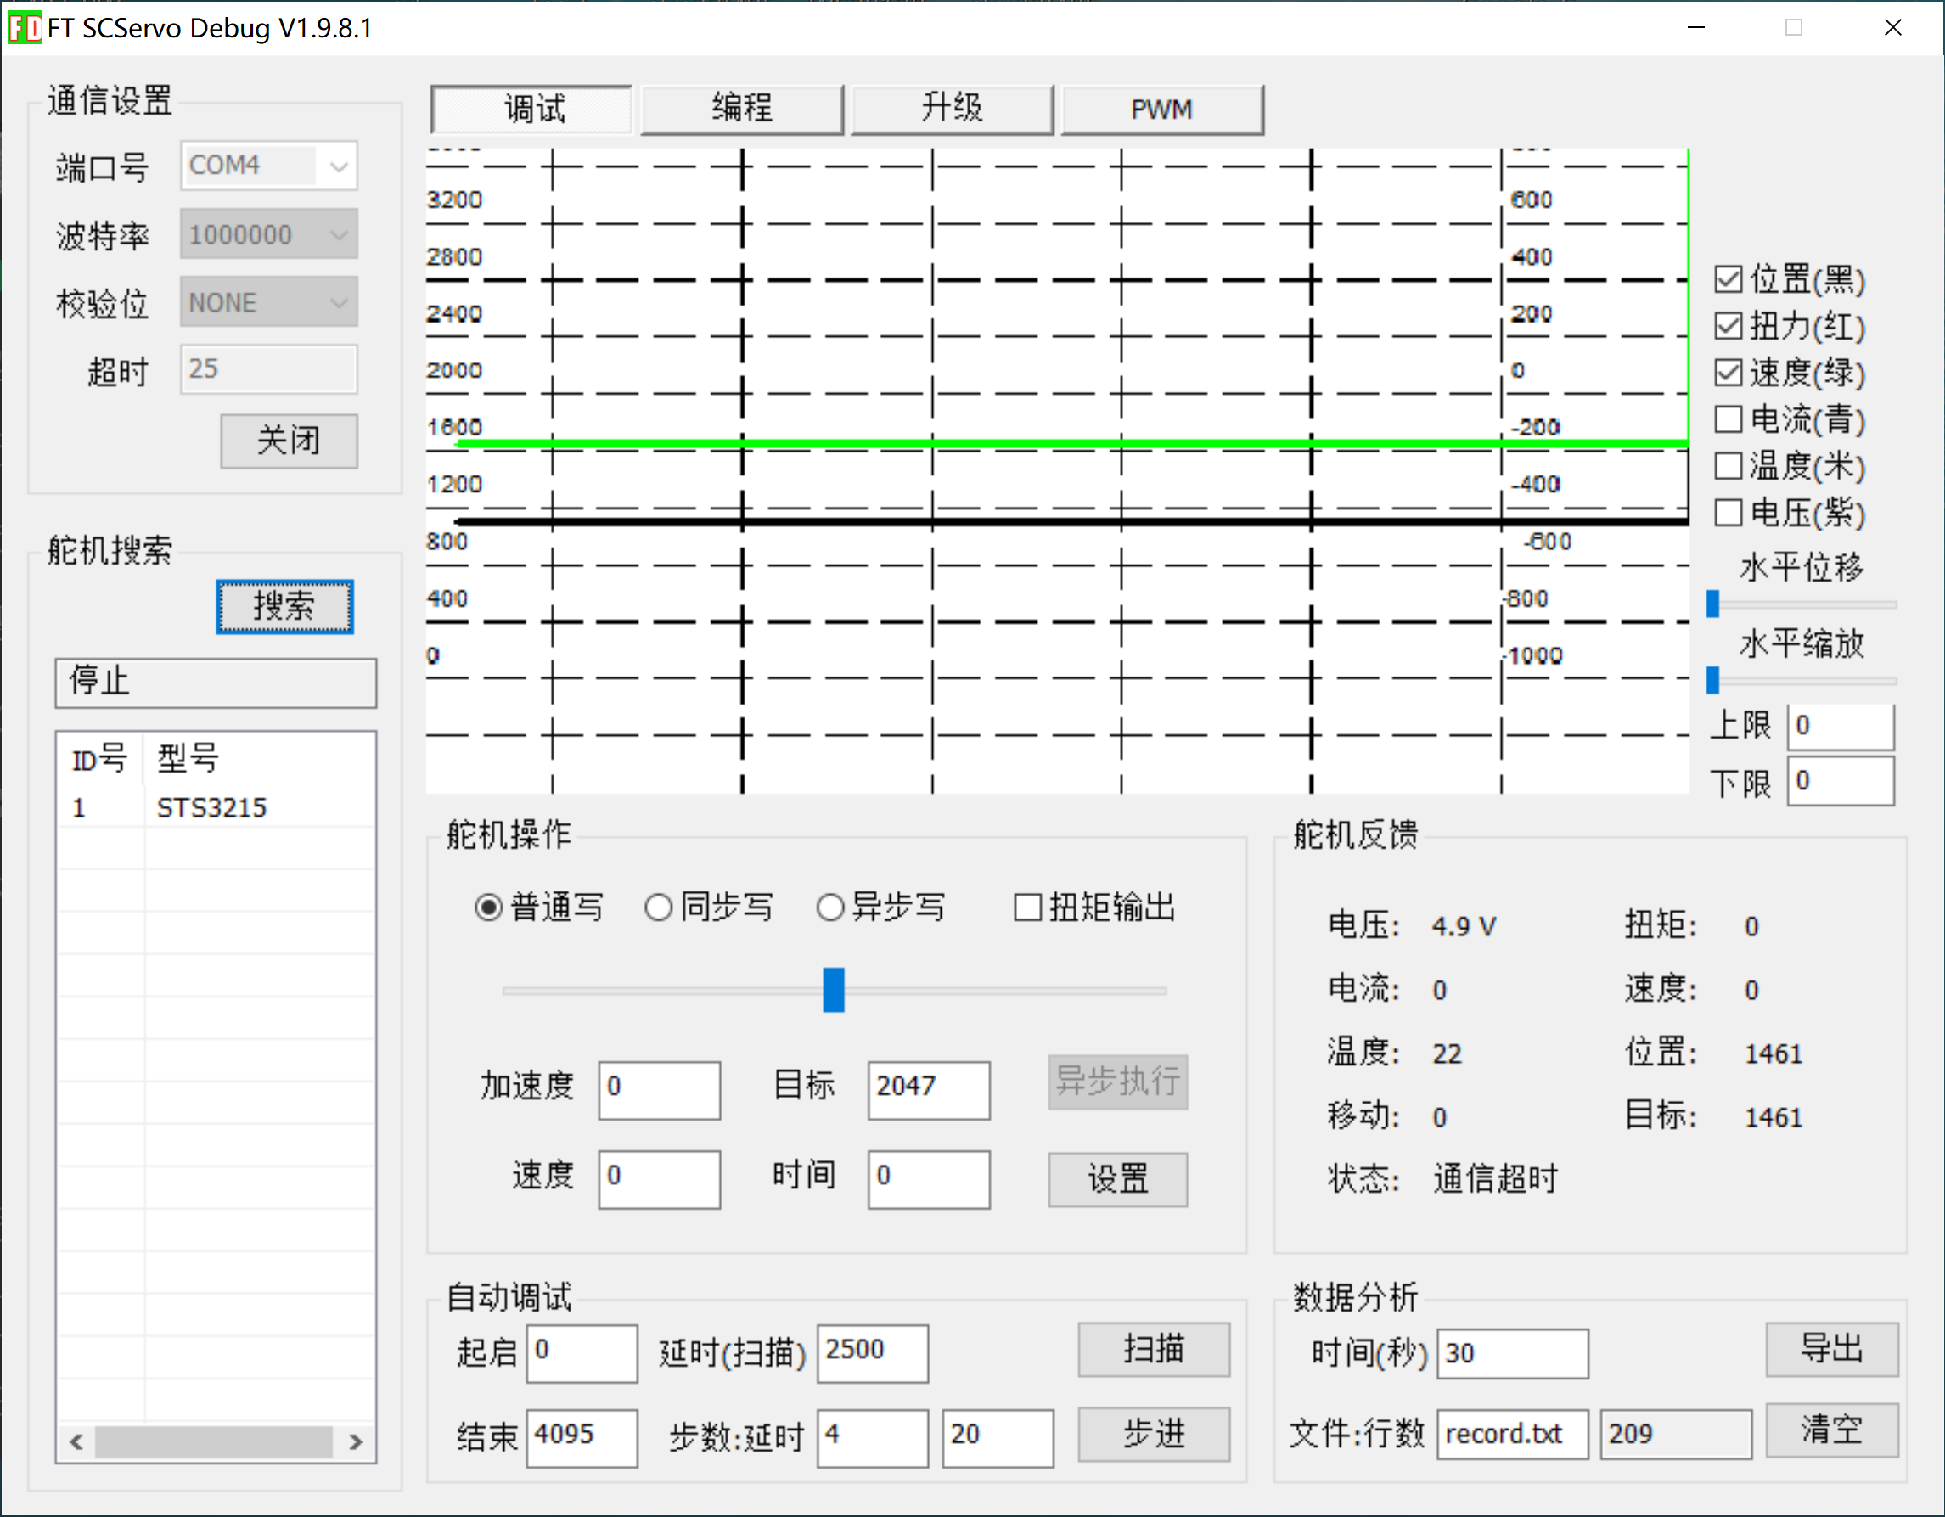
Task: Select the 异步写 radio button
Action: pyautogui.click(x=830, y=908)
